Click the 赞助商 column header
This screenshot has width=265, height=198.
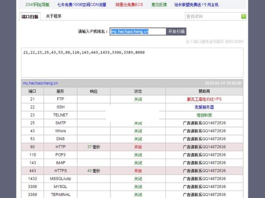[x=205, y=91]
